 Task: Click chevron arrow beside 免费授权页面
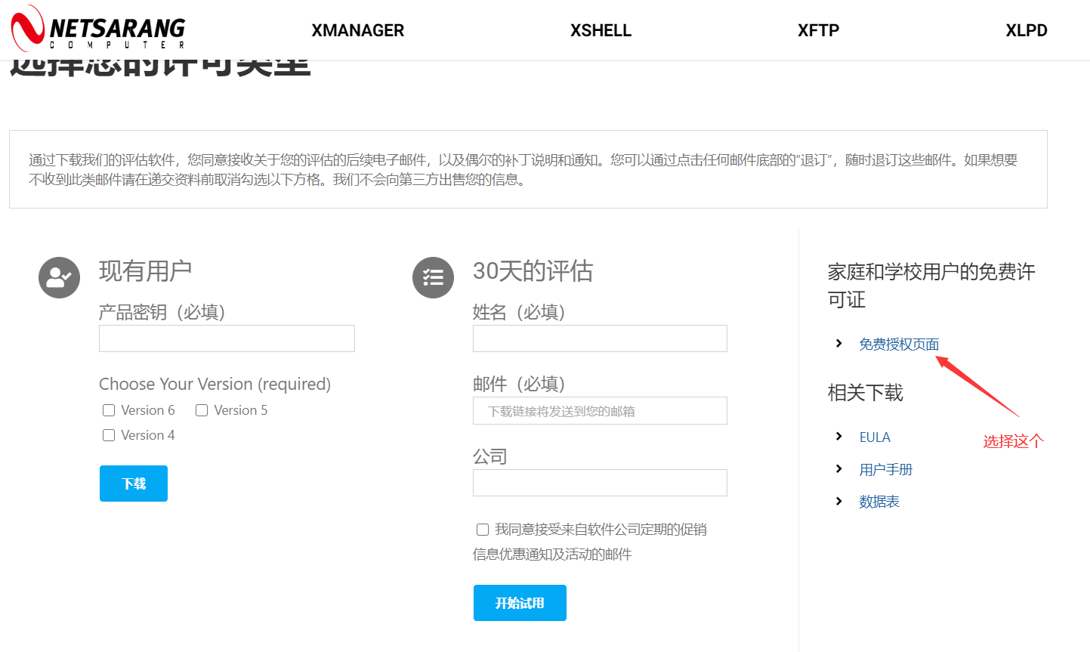(838, 344)
